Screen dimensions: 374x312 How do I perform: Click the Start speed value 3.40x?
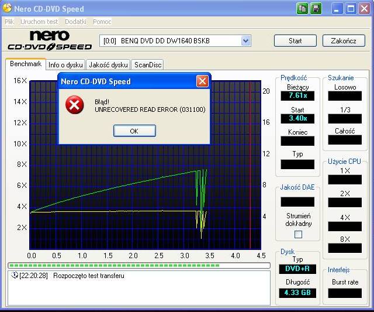coord(297,118)
